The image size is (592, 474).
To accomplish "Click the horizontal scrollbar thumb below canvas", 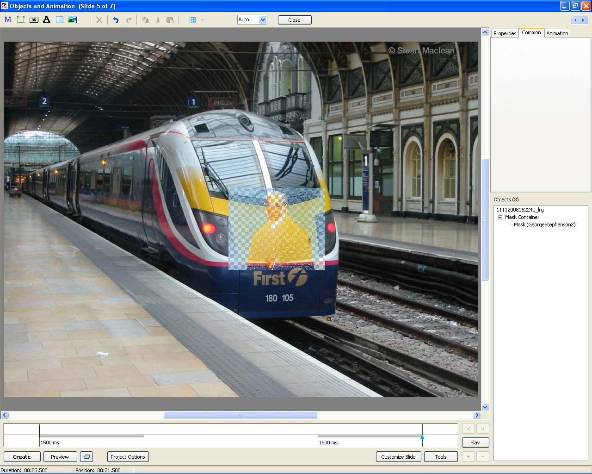I will (240, 415).
